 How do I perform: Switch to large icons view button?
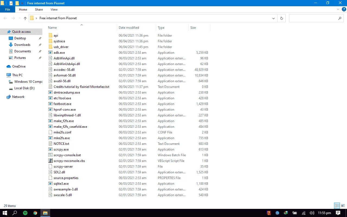point(343,206)
